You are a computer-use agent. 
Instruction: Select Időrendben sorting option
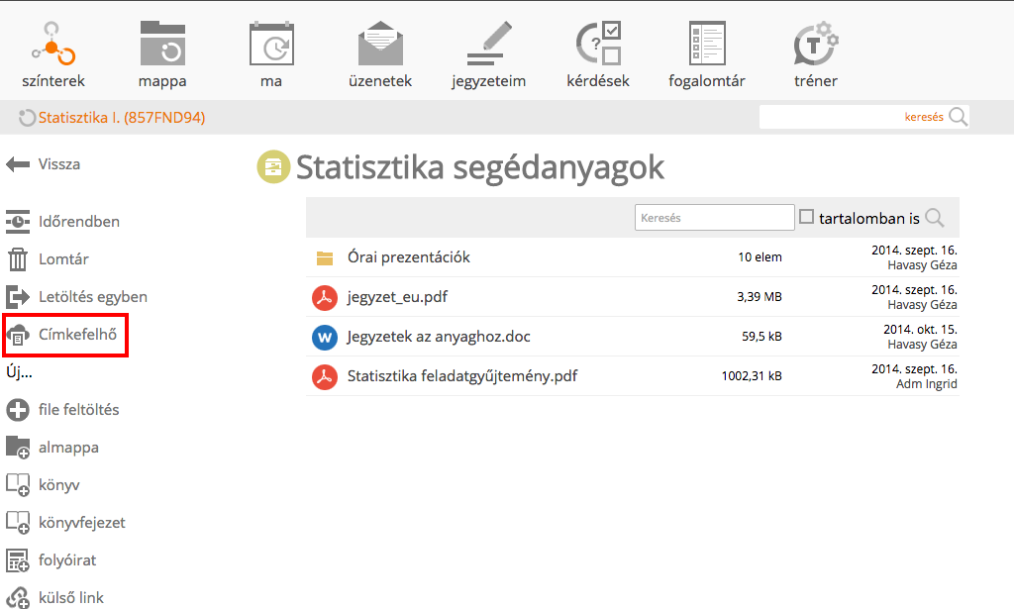pos(18,222)
